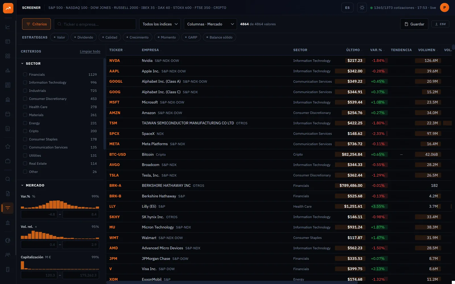Open the line chart sidebar icon
The height and width of the screenshot is (284, 455).
(8, 27)
